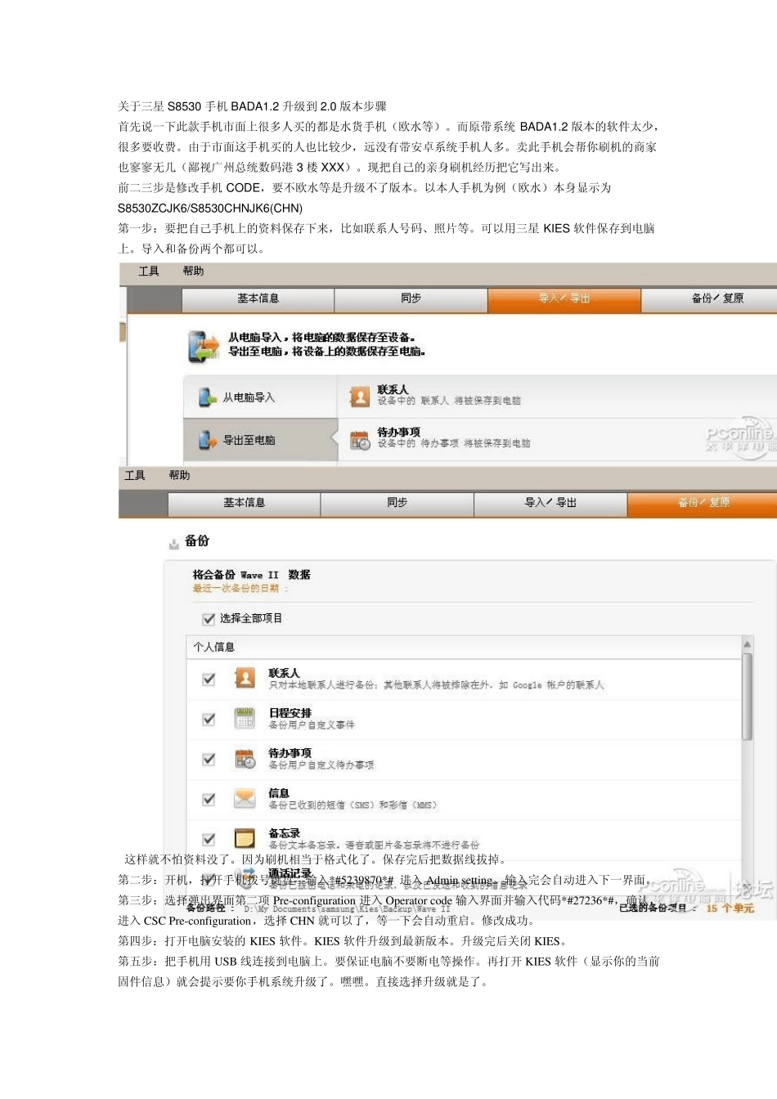Toggle 备忘录 backup checkbox
This screenshot has height=1099, width=777.
(209, 839)
